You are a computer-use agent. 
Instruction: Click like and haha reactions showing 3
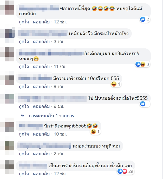click(x=142, y=64)
